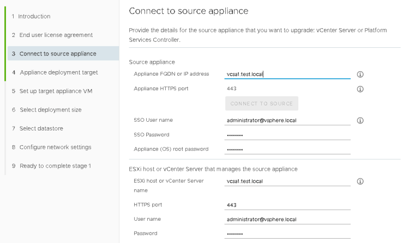
Task: Open Configure network settings step
Action: click(56, 147)
